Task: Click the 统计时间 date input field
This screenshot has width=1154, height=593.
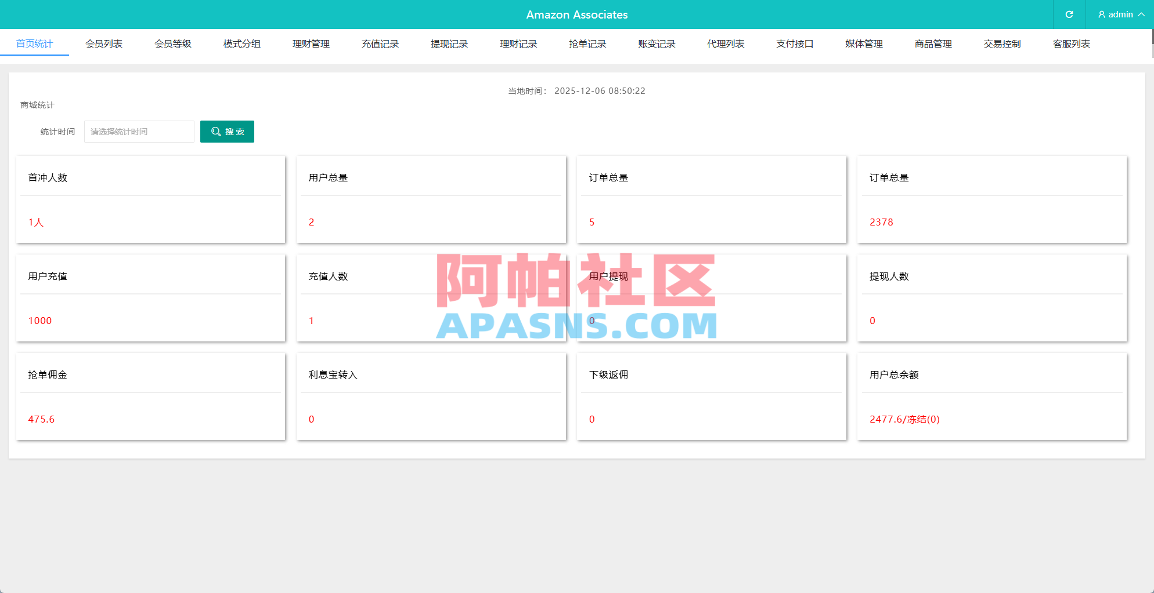Action: tap(139, 132)
